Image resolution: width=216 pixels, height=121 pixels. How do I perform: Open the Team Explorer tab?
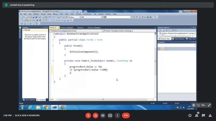pyautogui.click(x=178, y=39)
